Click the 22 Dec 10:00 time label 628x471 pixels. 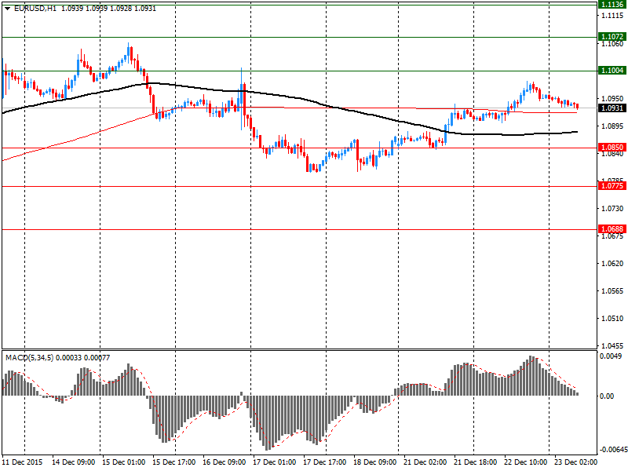525,462
